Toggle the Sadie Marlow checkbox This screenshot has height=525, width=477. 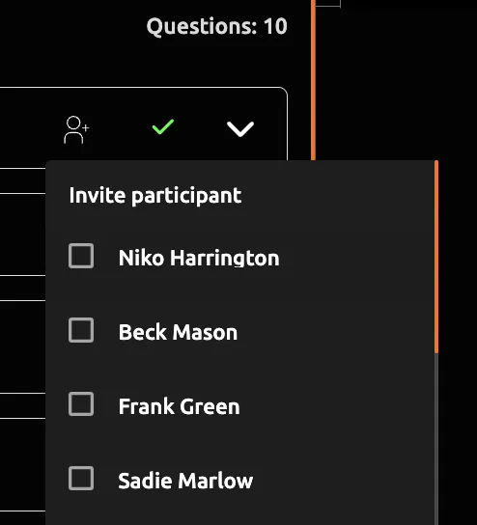[81, 478]
